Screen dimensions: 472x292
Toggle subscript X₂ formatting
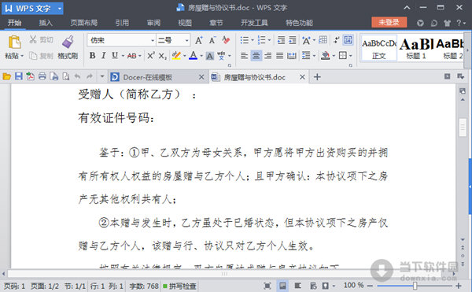pos(163,56)
